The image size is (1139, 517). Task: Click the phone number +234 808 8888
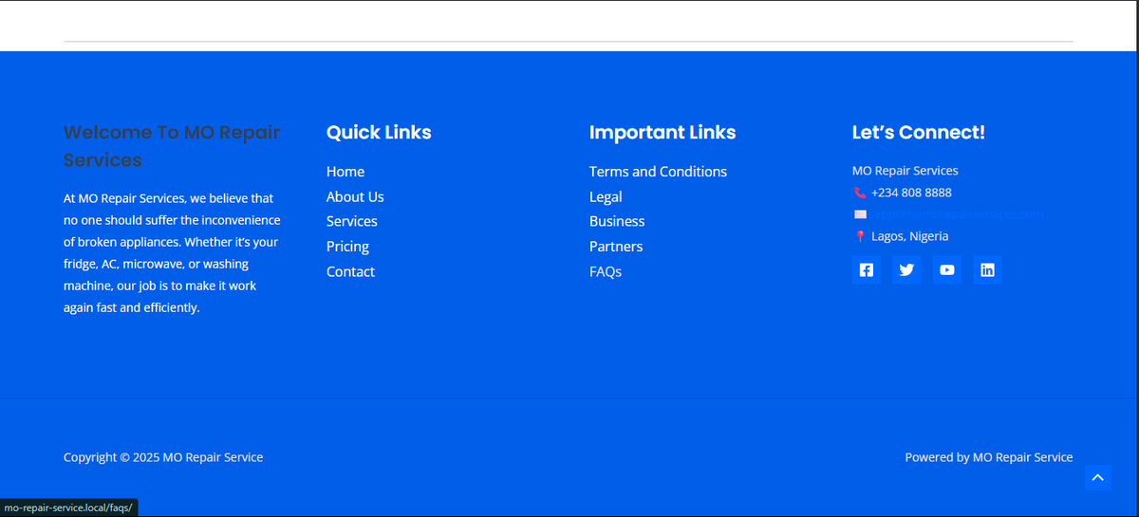911,193
